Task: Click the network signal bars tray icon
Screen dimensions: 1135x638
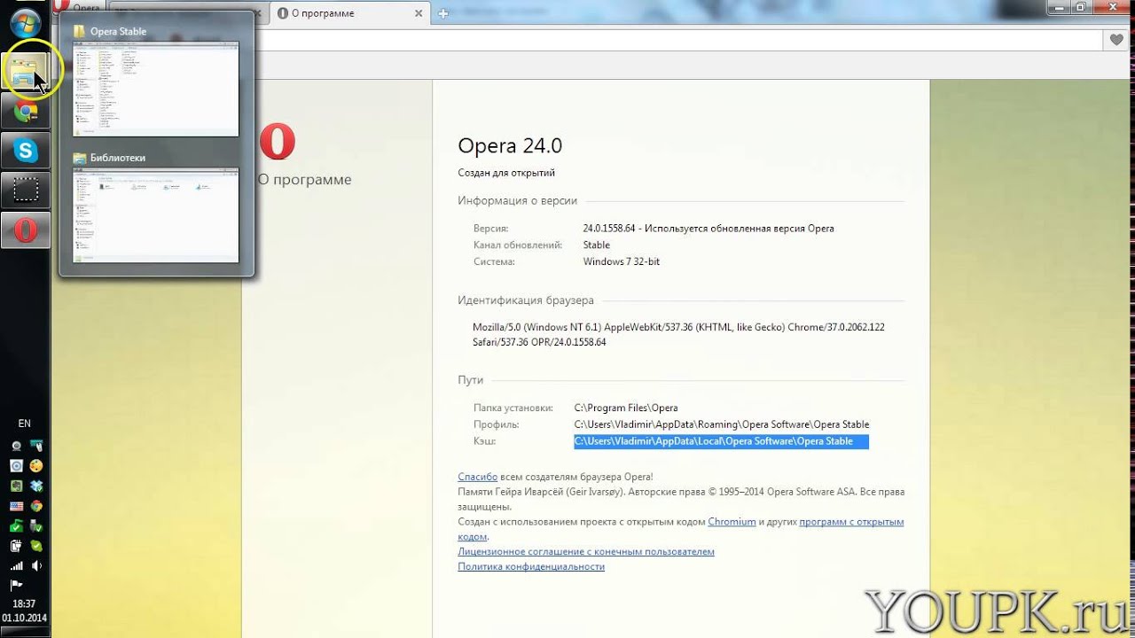Action: tap(17, 565)
